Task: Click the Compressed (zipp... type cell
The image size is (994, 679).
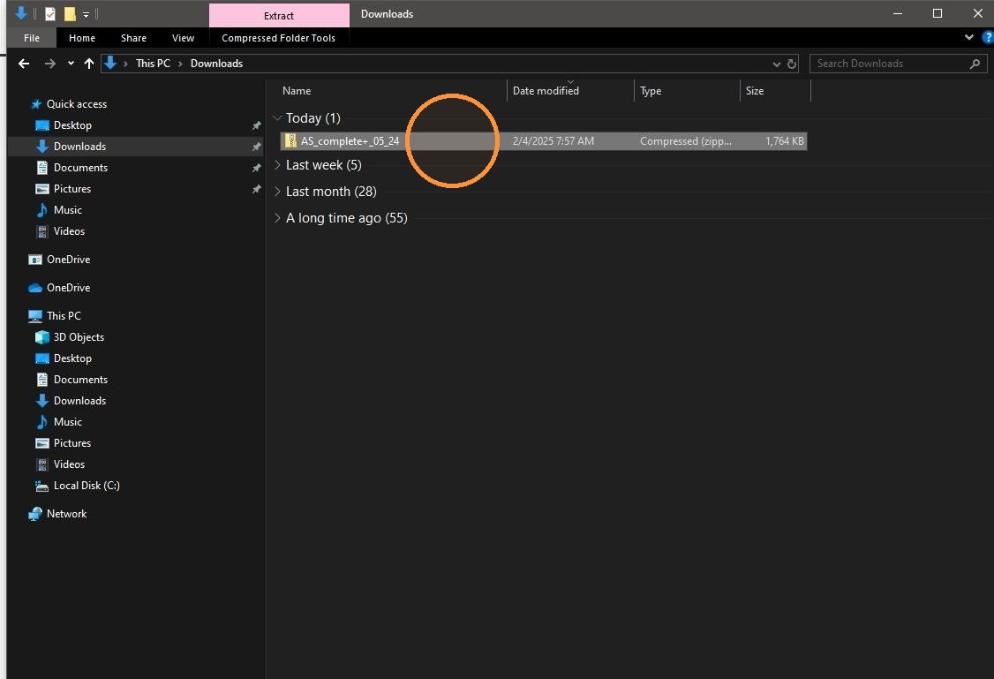Action: (x=685, y=140)
